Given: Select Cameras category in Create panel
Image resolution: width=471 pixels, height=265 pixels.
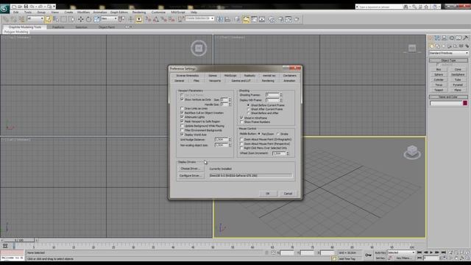Looking at the screenshot, I should 450,46.
